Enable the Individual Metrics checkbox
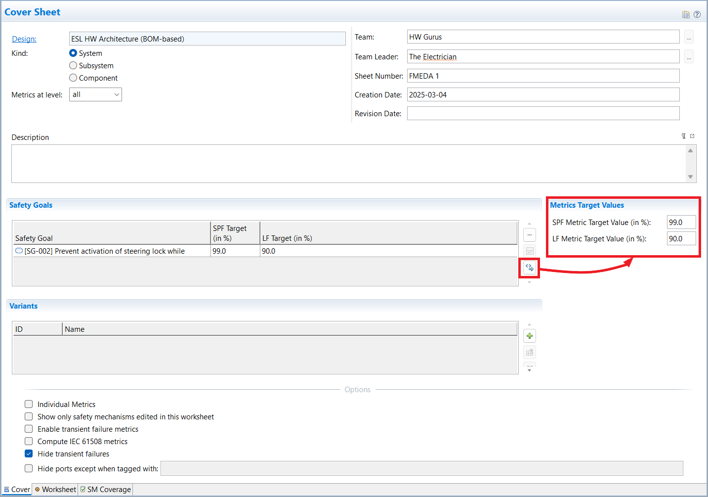Image resolution: width=708 pixels, height=497 pixels. pos(29,405)
